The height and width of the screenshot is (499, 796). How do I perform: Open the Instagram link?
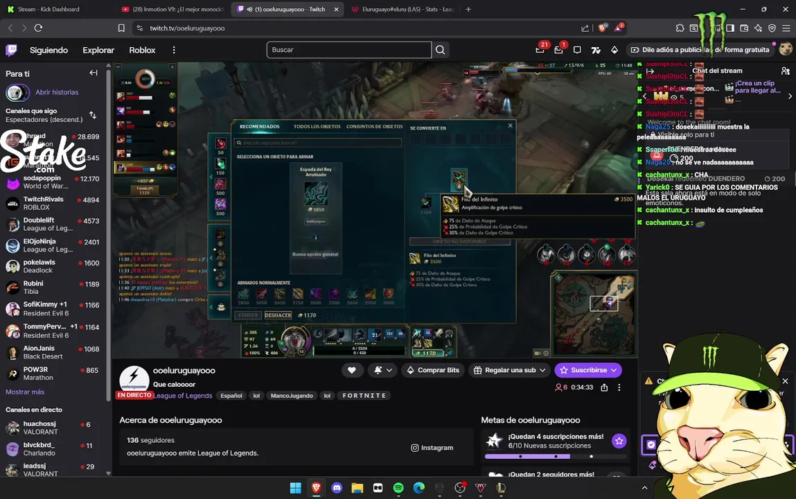pos(432,448)
